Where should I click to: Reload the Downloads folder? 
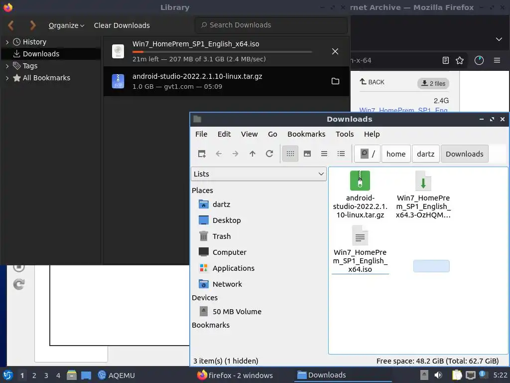click(x=269, y=154)
